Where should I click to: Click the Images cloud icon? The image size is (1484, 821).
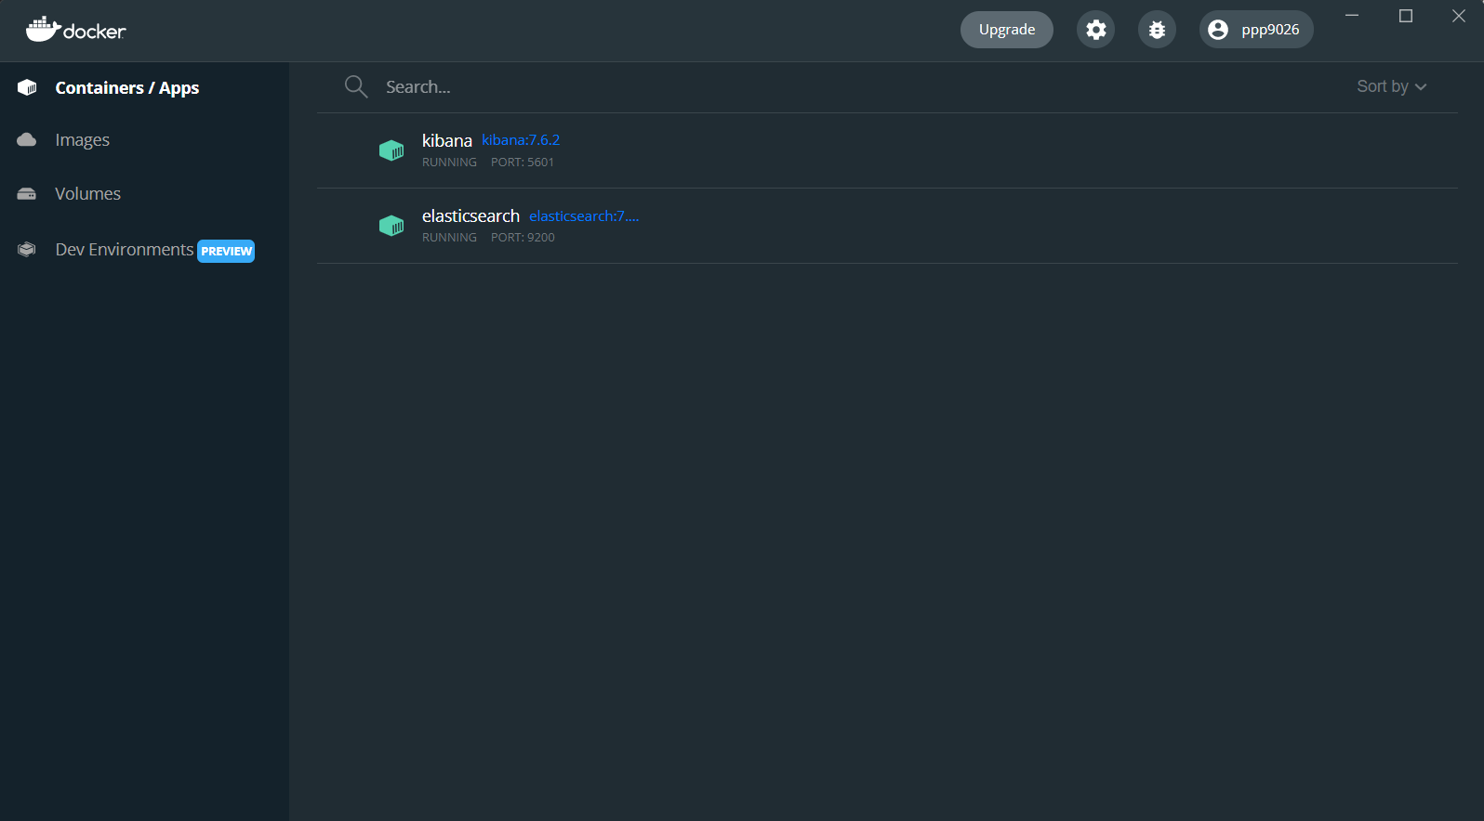27,139
